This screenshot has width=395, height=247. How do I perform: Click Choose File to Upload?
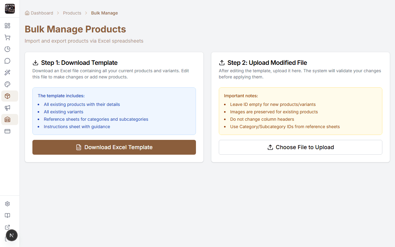pos(300,147)
